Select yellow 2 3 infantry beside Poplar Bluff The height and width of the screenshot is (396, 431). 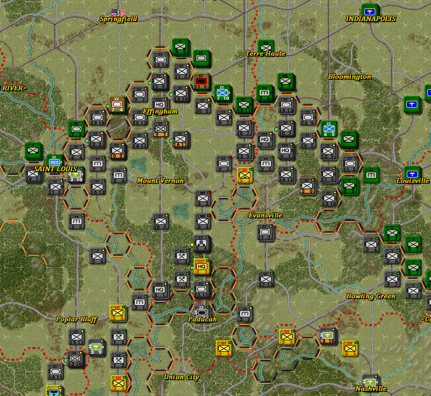point(118,312)
